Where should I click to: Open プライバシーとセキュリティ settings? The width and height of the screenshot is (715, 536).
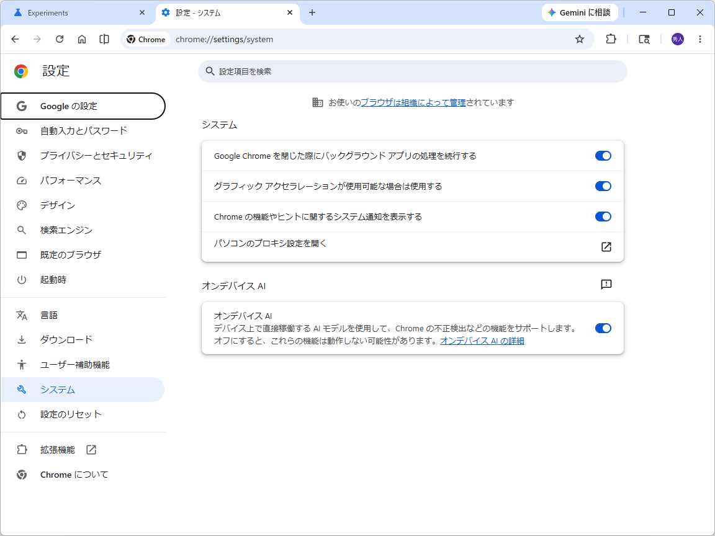(x=83, y=156)
